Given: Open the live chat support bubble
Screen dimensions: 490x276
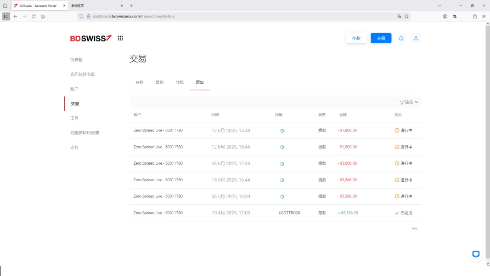Looking at the screenshot, I should click(x=475, y=254).
